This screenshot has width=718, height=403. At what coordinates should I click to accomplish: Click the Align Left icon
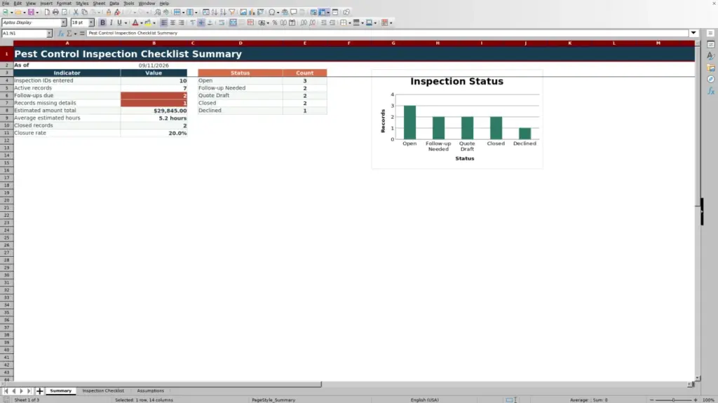164,22
